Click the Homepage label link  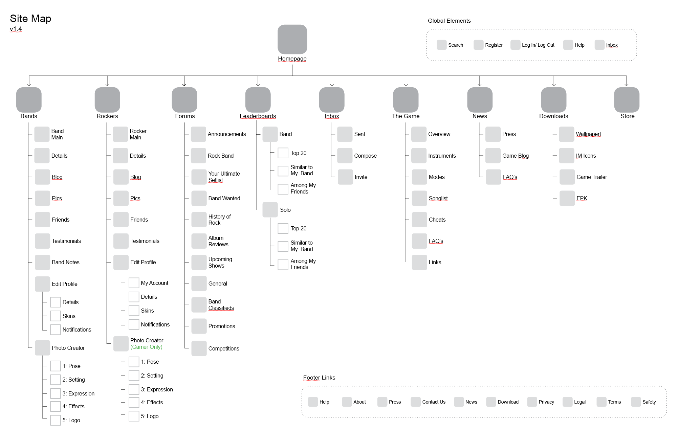pyautogui.click(x=292, y=59)
